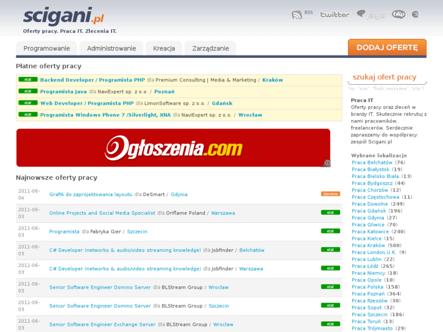Click the etat badge for Backend Developer offer
Screen dimensions: 443x332
(28, 79)
